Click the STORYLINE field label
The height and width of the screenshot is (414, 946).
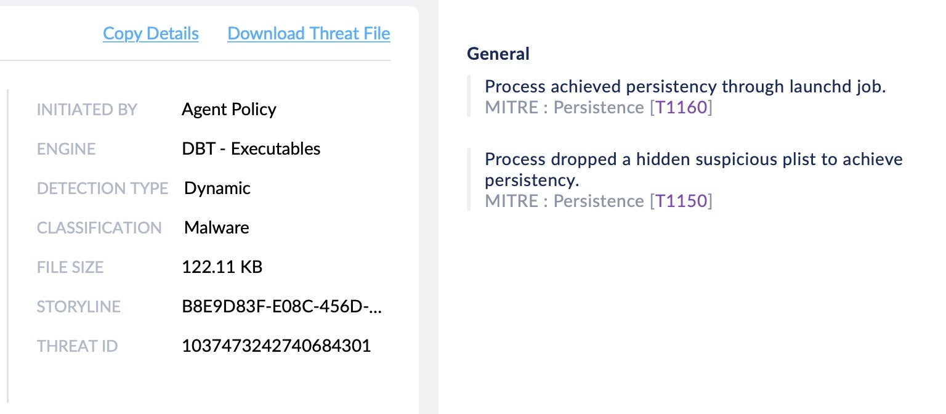pos(78,307)
